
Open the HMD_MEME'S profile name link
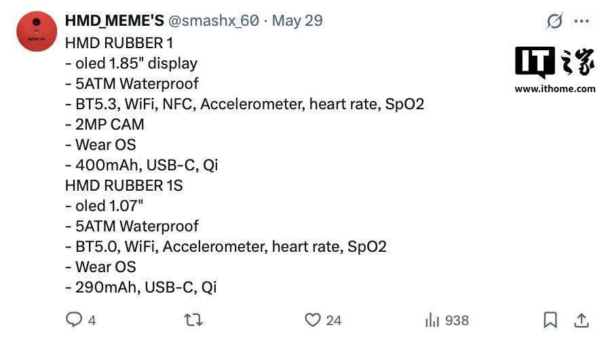click(x=114, y=20)
